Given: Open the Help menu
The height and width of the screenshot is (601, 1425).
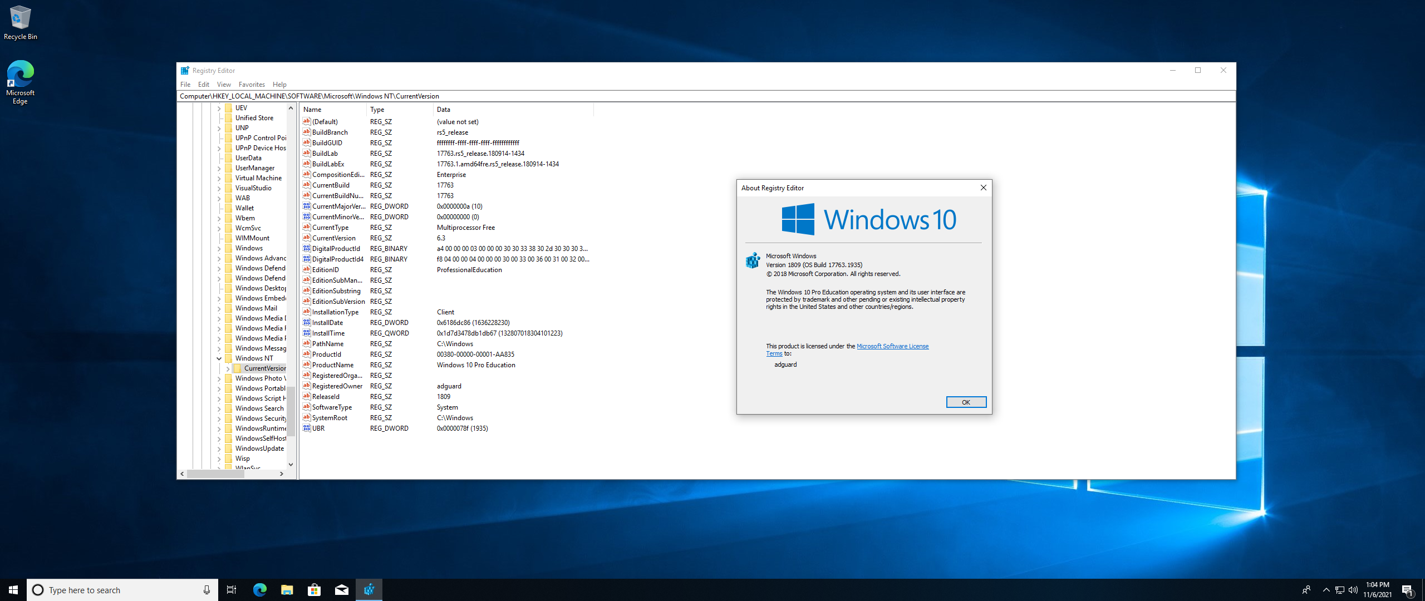Looking at the screenshot, I should (279, 85).
